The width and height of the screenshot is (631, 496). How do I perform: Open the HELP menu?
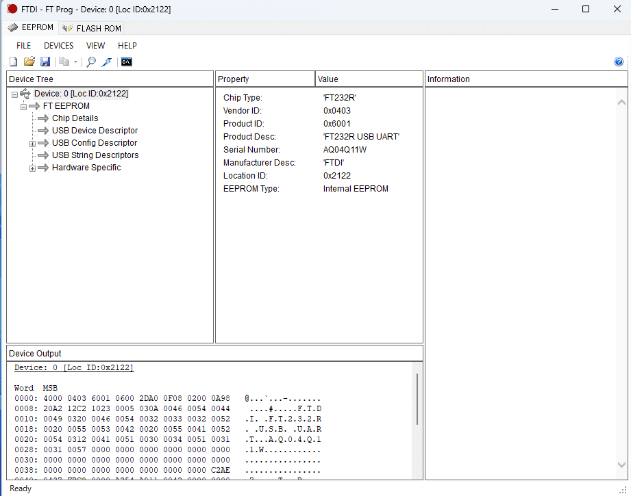click(x=127, y=46)
